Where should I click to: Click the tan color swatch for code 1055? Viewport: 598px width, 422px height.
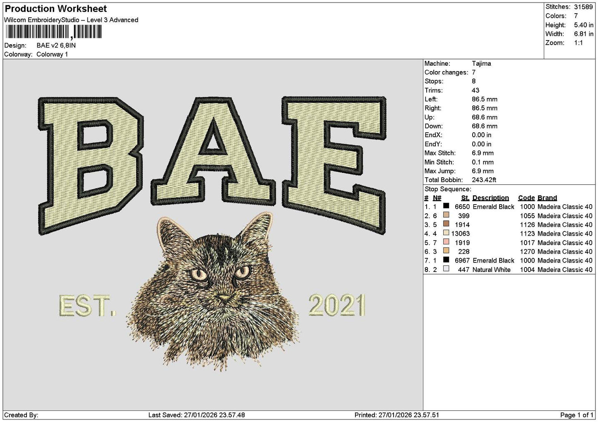click(446, 215)
